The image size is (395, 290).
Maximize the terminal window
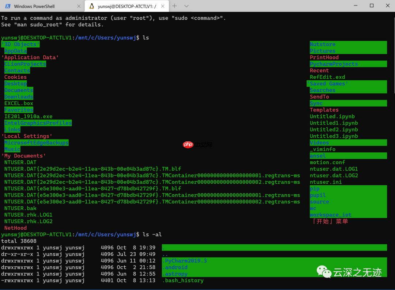click(x=372, y=5)
